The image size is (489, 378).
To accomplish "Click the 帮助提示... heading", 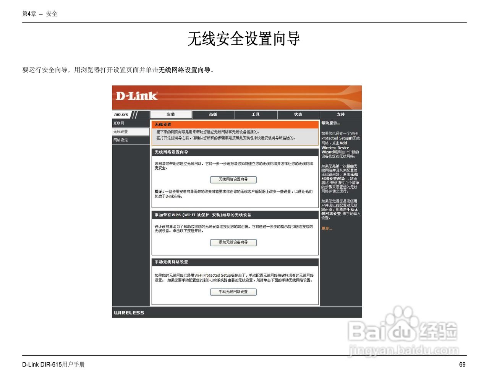I will 330,123.
